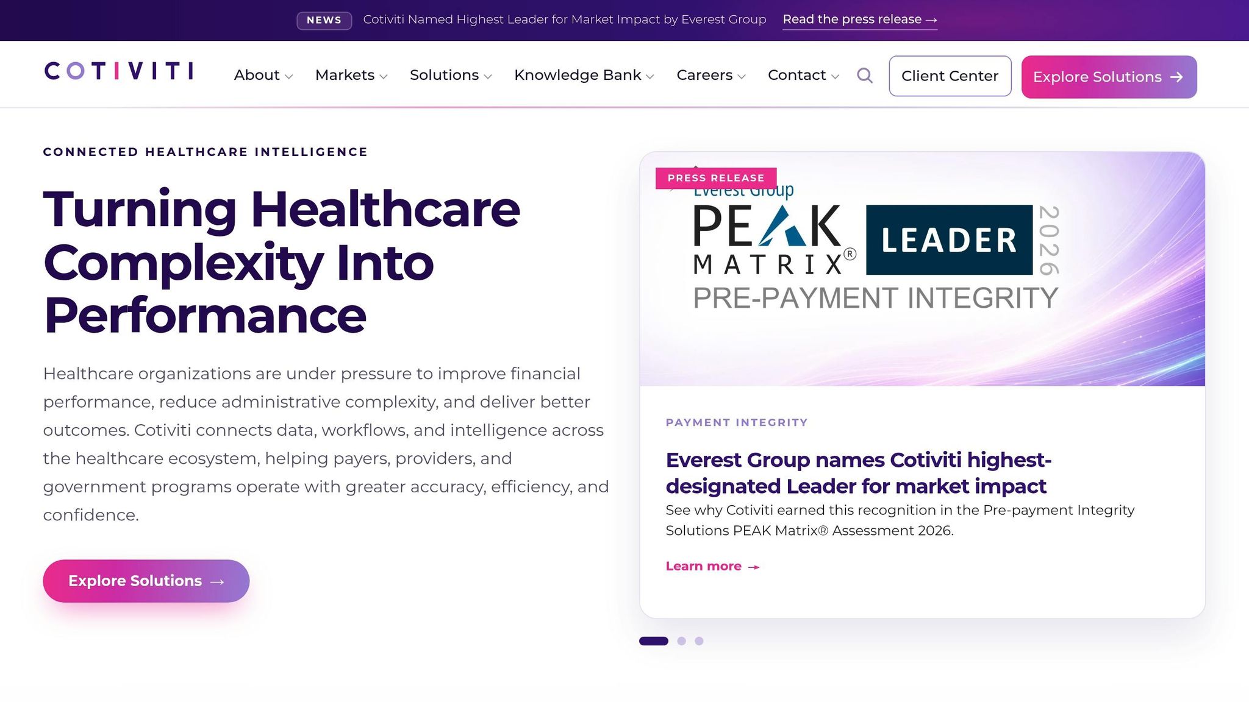Screen dimensions: 1249x702
Task: Open the Everest Group names Cotiviti headline
Action: coord(859,473)
